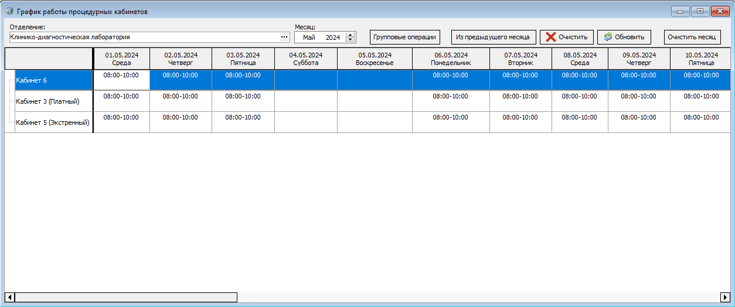Select Кабинет 5 (Экстренный) row
The image size is (735, 307).
52,122
